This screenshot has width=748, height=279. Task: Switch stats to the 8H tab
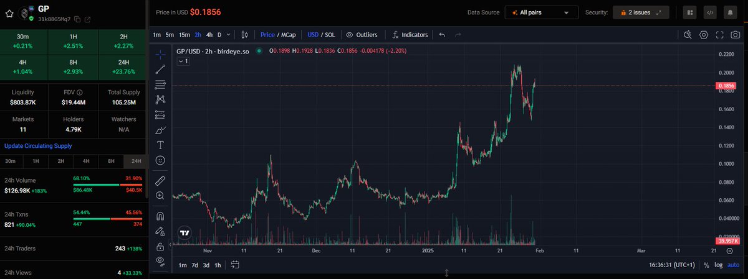click(111, 161)
